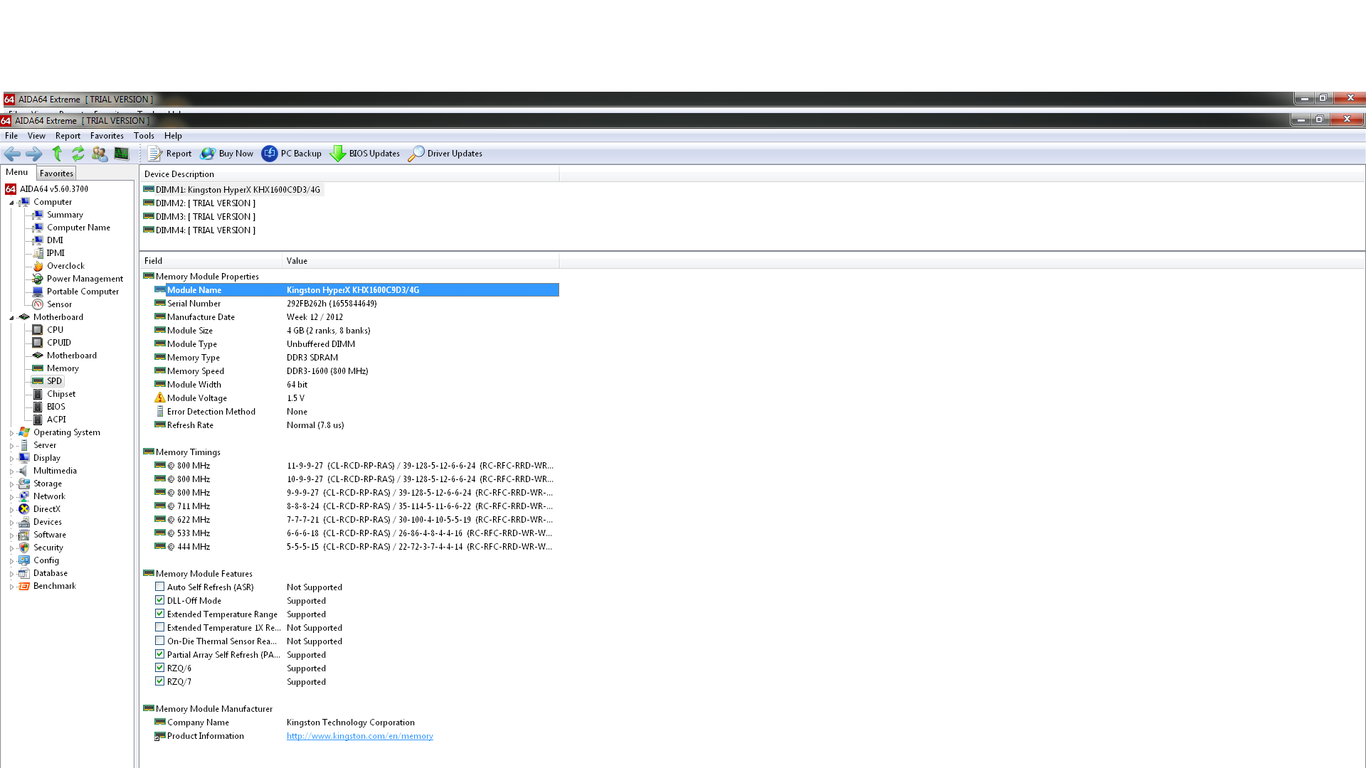Toggle Partial Array Self Refresh checkbox
Screen dimensions: 1366x768
pyautogui.click(x=159, y=654)
